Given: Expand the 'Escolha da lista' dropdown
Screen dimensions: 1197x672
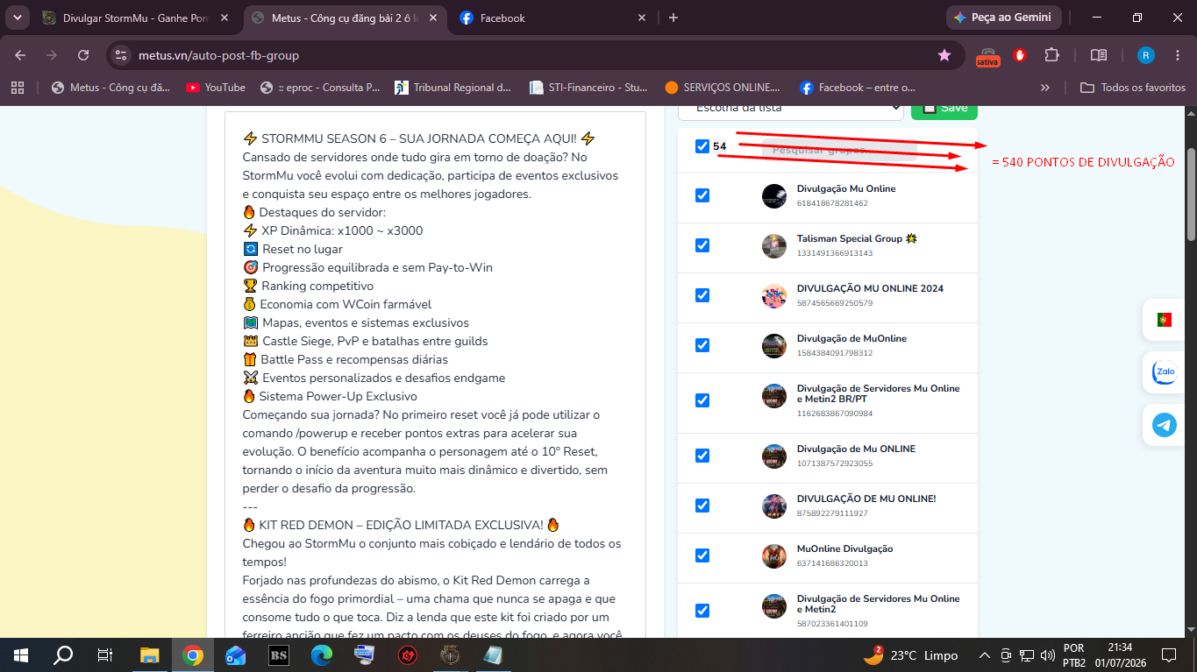Looking at the screenshot, I should [790, 109].
